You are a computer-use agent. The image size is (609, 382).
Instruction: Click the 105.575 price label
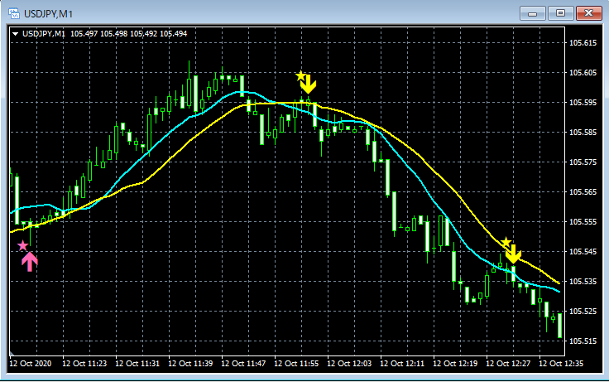[583, 162]
